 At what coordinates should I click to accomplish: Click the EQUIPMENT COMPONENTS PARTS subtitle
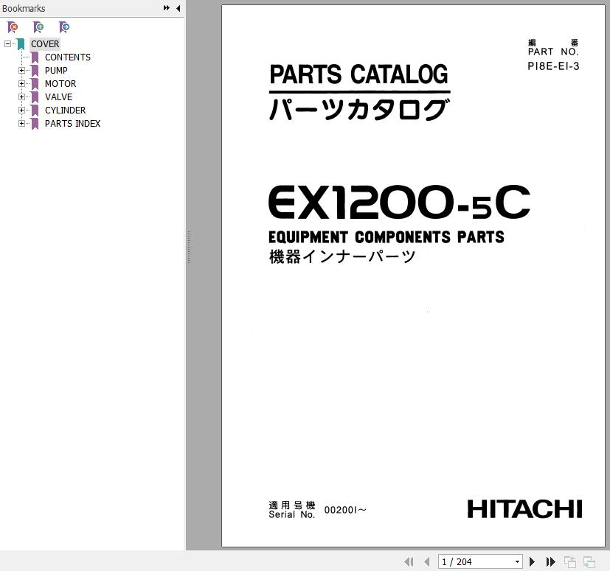[387, 237]
